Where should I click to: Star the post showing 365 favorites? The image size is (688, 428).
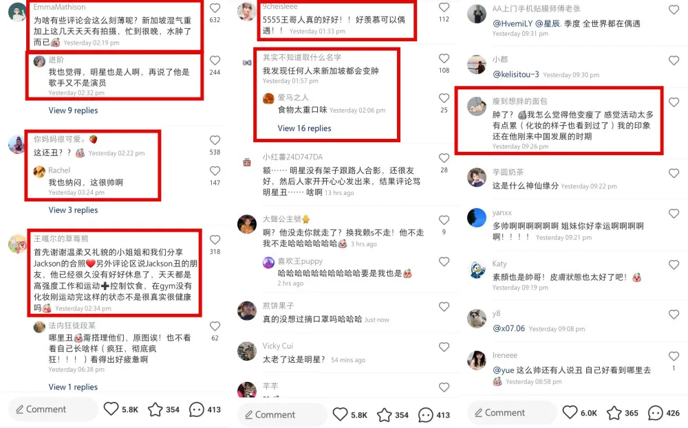pos(614,413)
